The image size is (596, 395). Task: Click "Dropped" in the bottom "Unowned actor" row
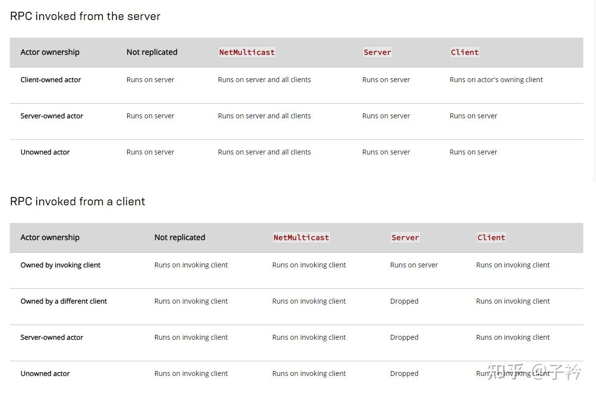click(404, 373)
